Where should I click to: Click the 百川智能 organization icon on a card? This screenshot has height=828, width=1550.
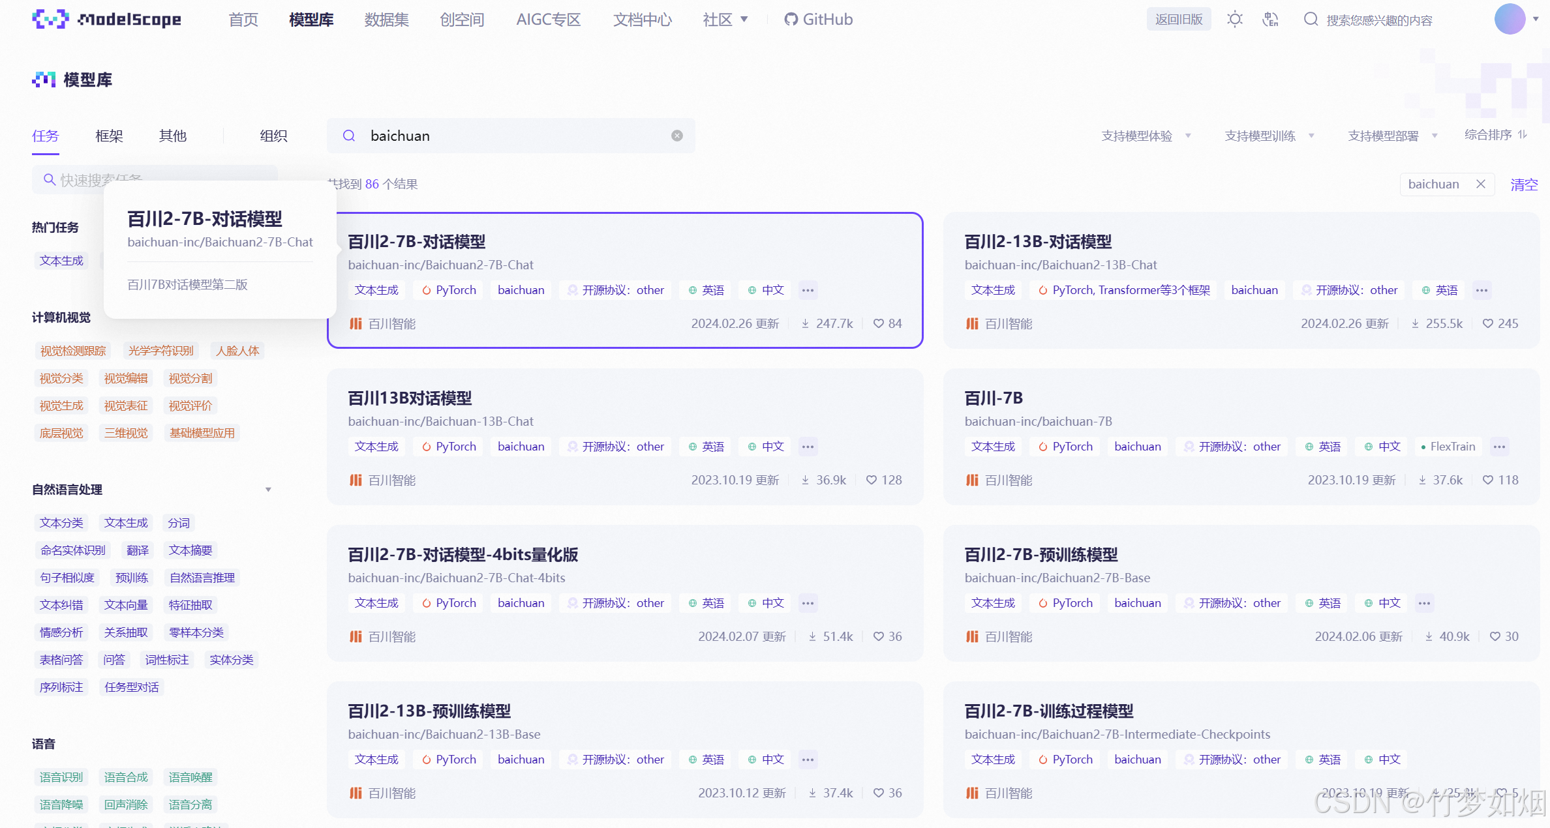356,323
